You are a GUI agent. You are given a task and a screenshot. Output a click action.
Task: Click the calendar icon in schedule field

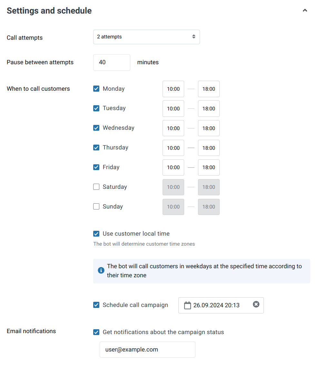[x=187, y=305]
